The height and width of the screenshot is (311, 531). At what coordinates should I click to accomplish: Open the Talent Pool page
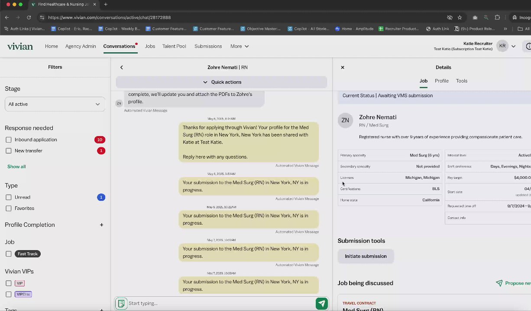(174, 46)
